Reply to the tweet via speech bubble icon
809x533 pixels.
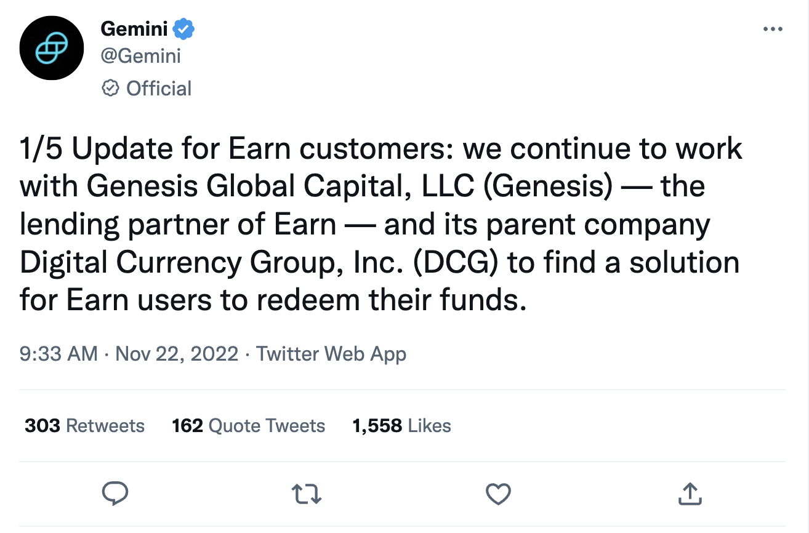[x=115, y=493]
